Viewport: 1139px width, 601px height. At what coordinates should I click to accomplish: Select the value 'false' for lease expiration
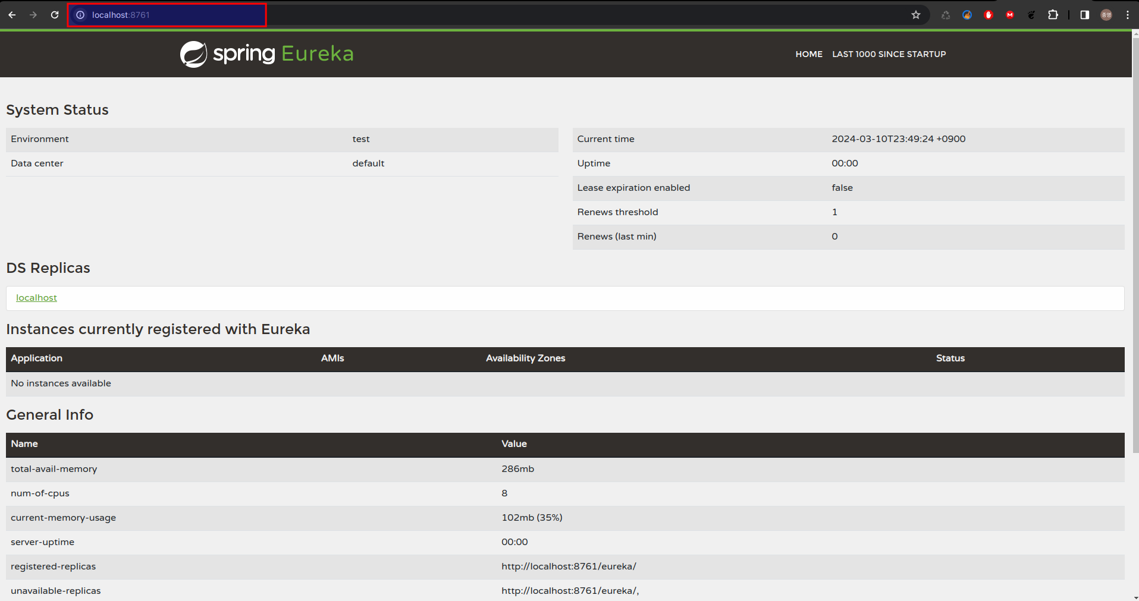point(842,188)
